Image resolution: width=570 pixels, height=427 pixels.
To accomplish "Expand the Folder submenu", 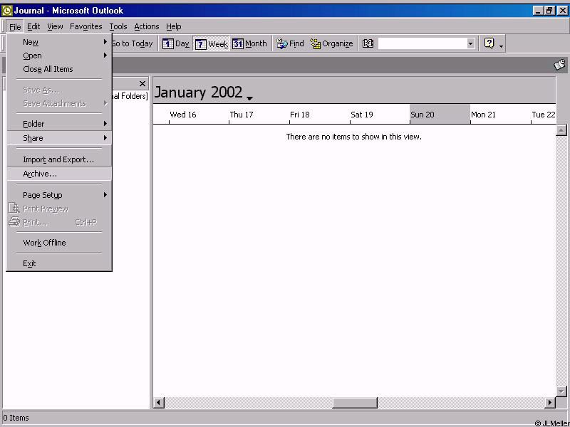I will point(59,124).
